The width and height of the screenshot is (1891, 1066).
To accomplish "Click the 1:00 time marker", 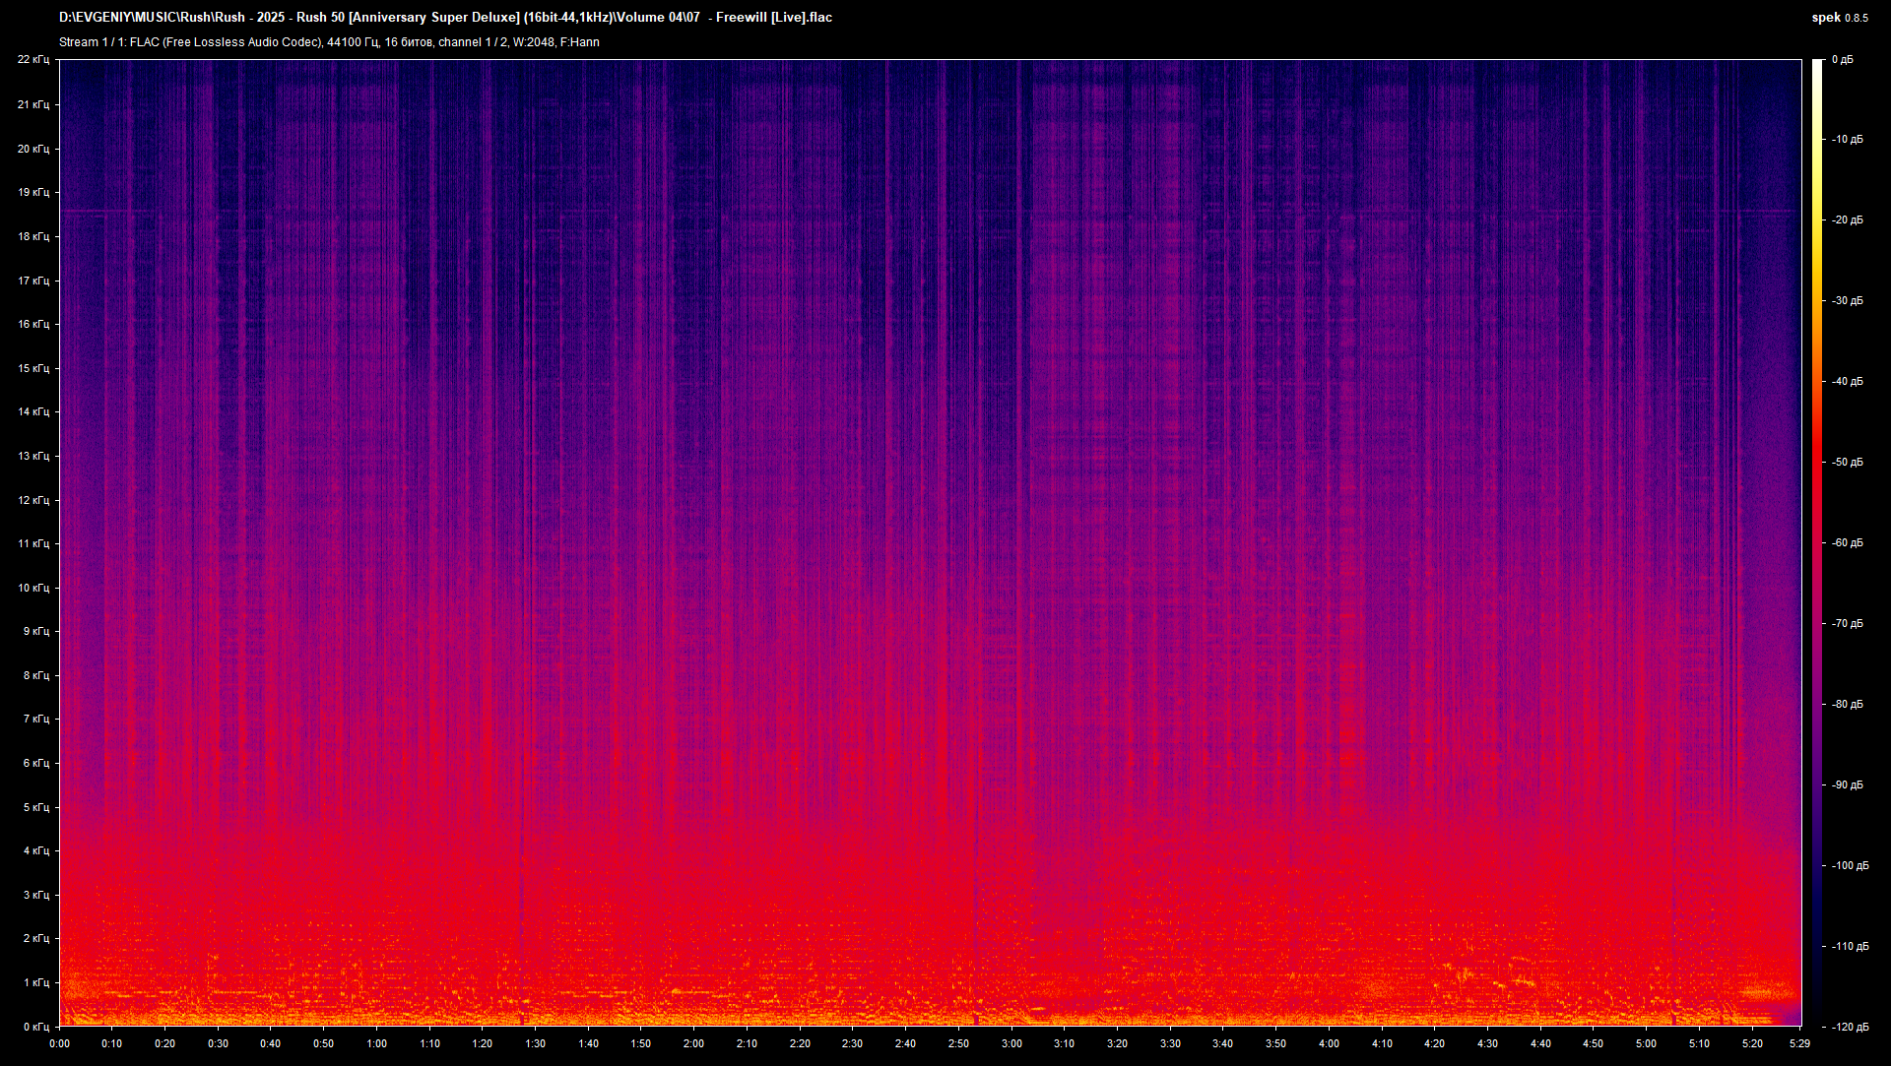I will click(376, 1044).
